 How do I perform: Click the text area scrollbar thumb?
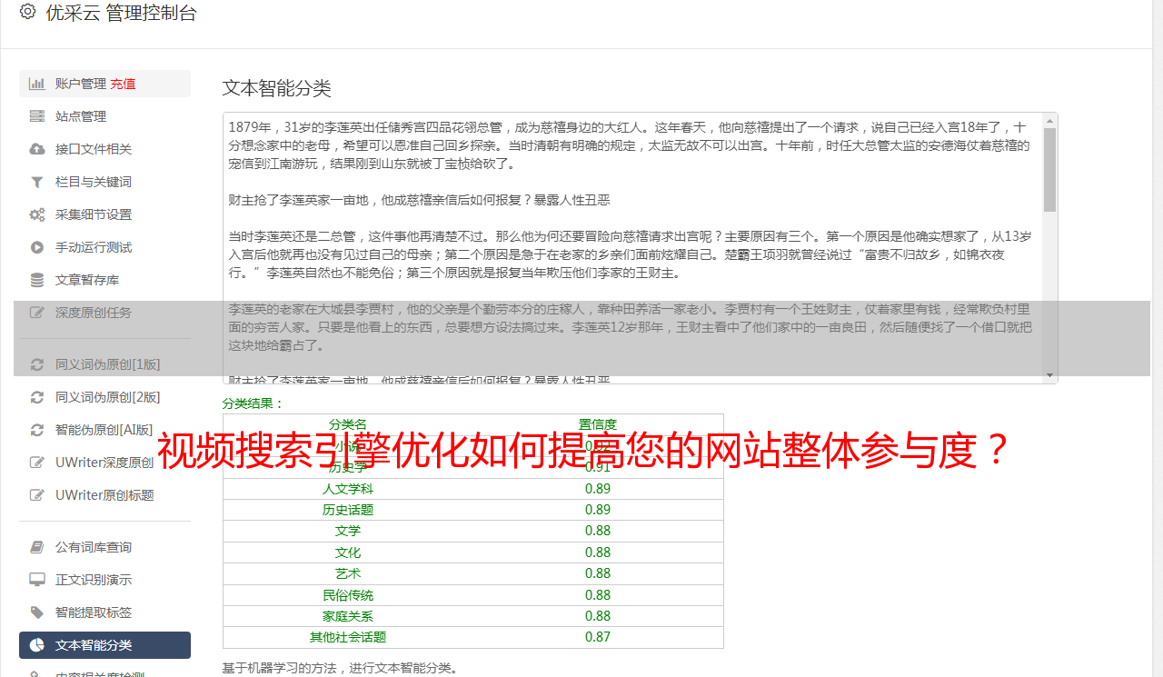[x=1050, y=169]
